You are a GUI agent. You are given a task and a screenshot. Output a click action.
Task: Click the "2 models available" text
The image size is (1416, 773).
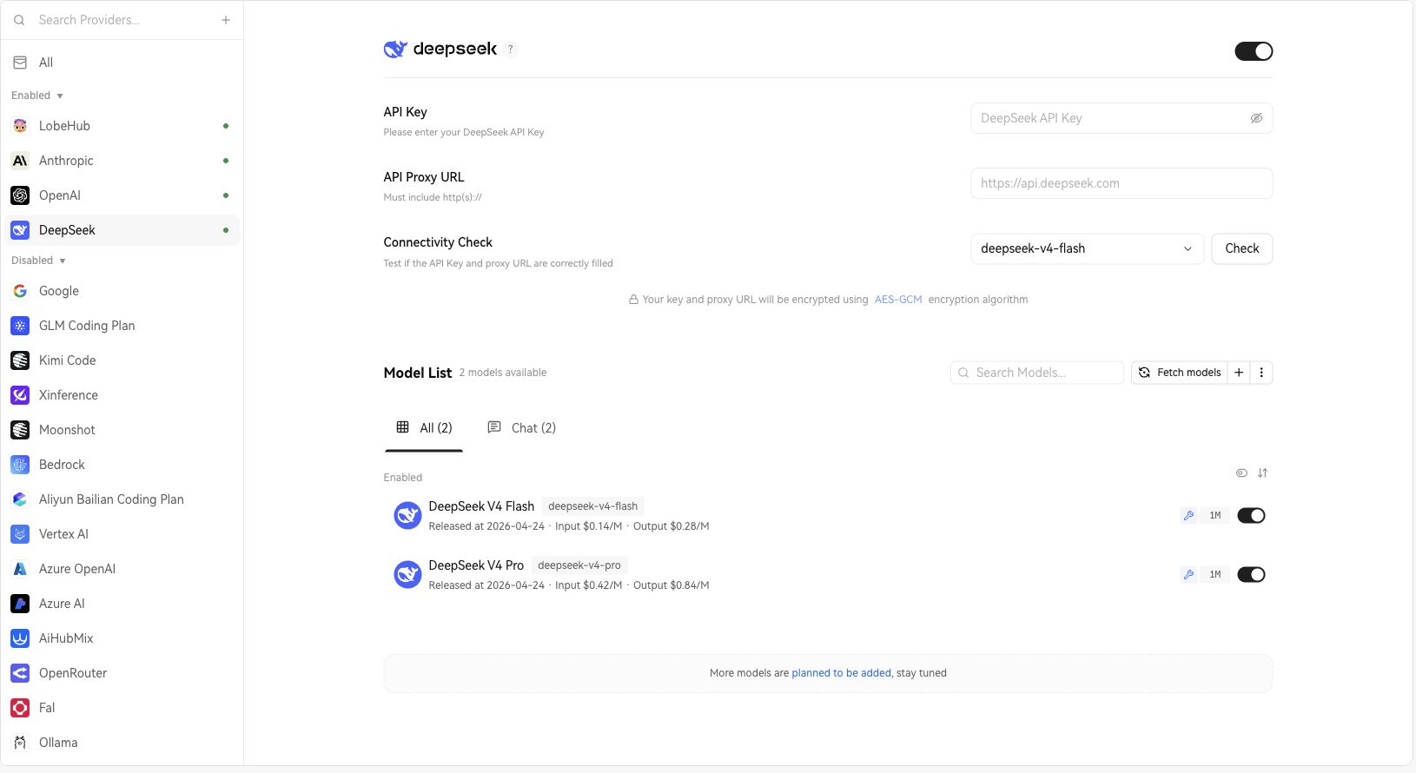click(503, 373)
